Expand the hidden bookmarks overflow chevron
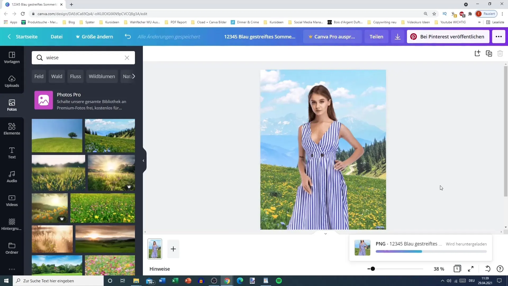The height and width of the screenshot is (286, 508). (479, 22)
